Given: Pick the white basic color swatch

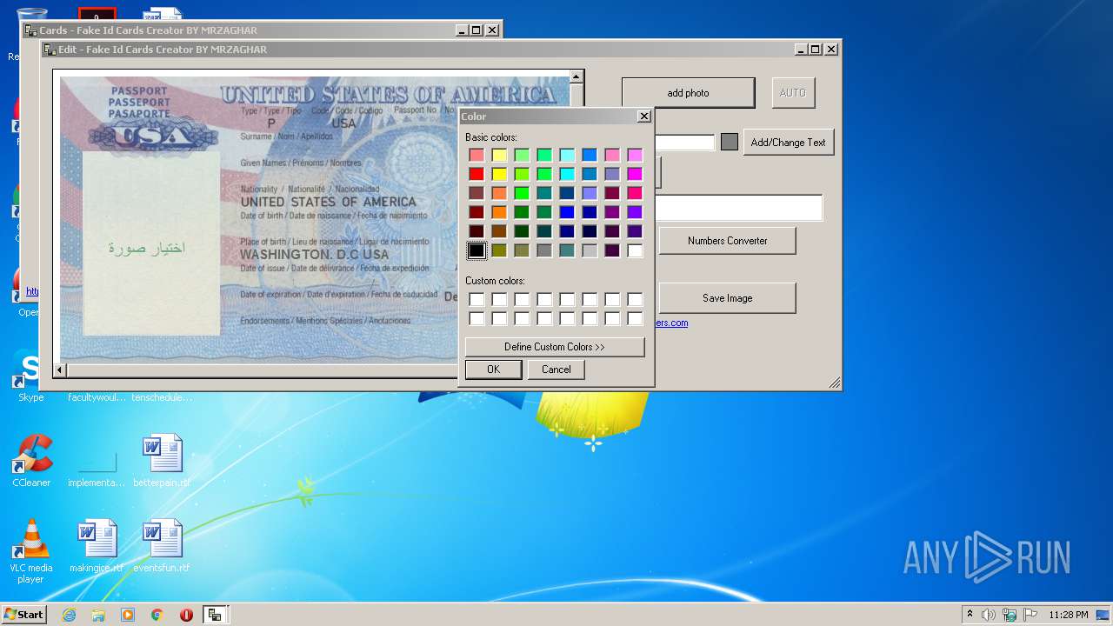Looking at the screenshot, I should (635, 250).
